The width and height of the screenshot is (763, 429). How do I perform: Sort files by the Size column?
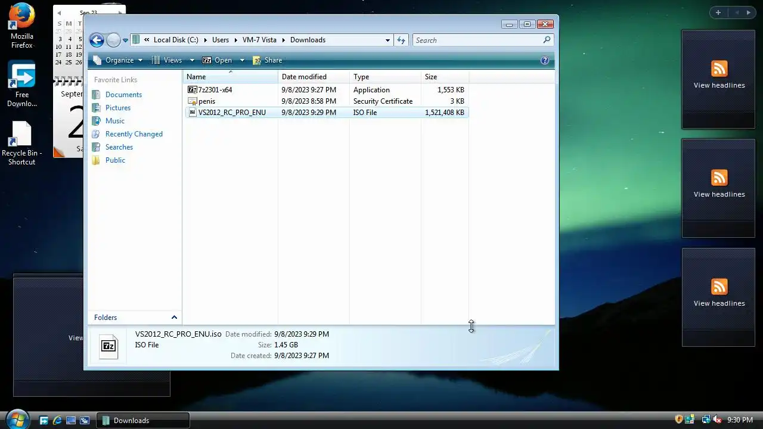(x=445, y=76)
